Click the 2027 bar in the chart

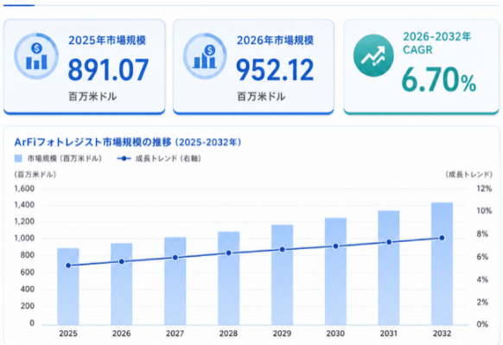[x=175, y=281]
